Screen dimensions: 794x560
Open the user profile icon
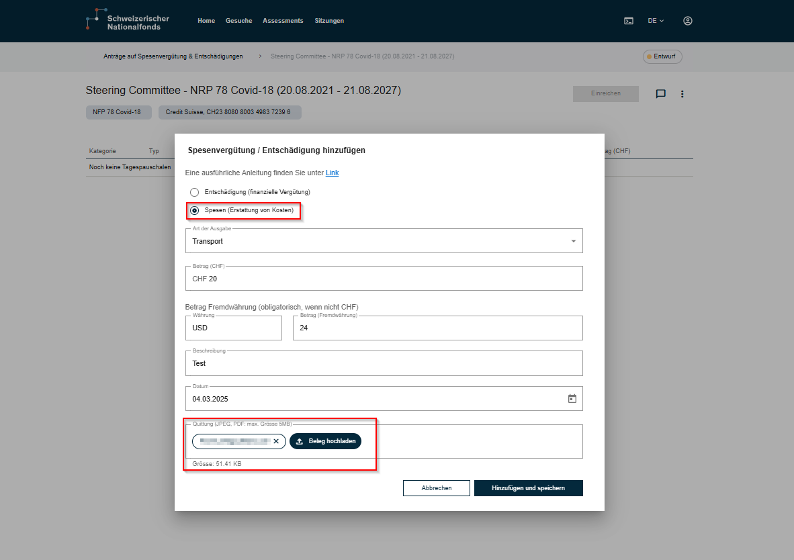point(687,21)
